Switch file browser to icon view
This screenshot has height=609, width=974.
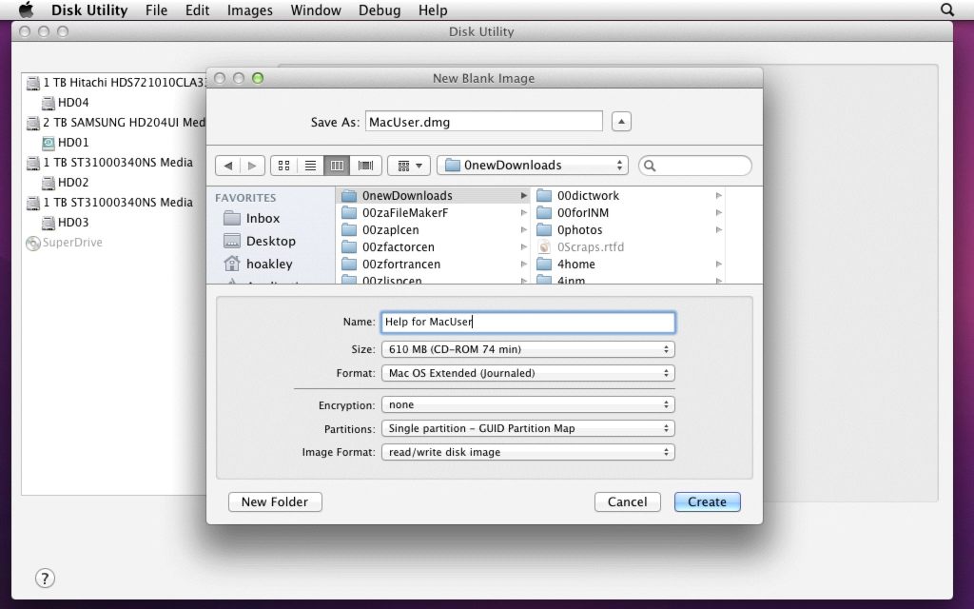click(x=283, y=166)
